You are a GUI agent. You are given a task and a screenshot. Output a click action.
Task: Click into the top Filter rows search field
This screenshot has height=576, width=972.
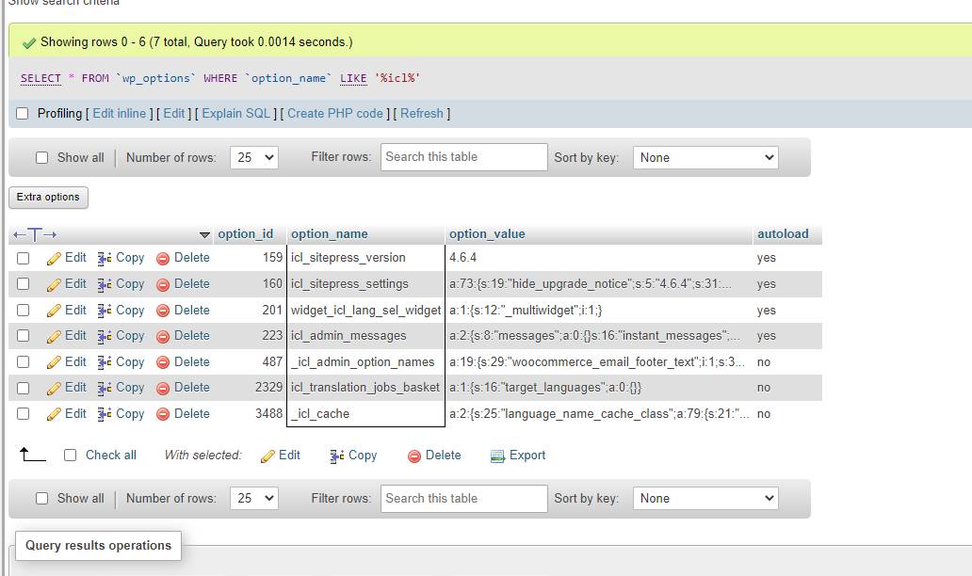(x=464, y=157)
